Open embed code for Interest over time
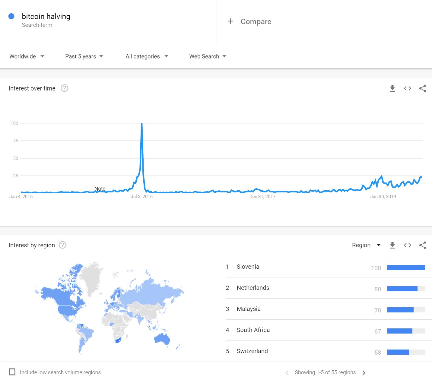 [x=407, y=88]
